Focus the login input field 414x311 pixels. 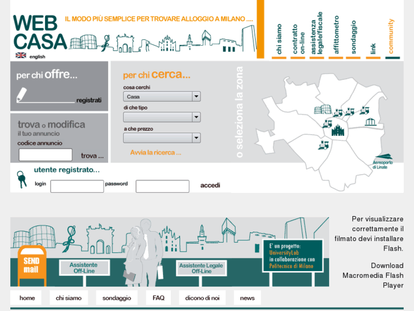(x=77, y=186)
